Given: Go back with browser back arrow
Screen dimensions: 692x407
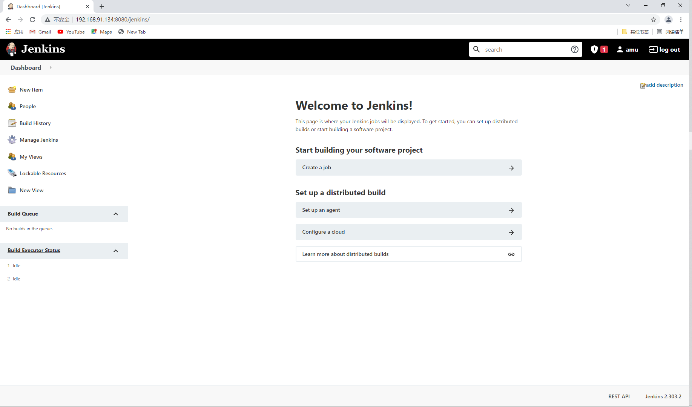Looking at the screenshot, I should tap(8, 20).
